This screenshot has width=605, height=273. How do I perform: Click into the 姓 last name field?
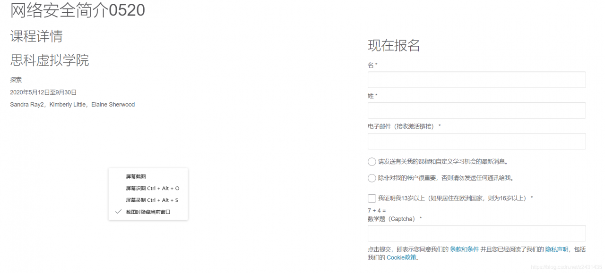476,110
